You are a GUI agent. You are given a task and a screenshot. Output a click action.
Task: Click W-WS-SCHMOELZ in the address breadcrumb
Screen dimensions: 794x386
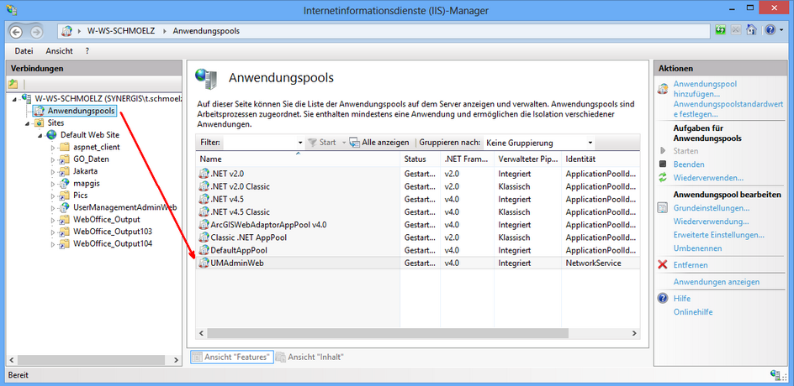click(x=122, y=31)
